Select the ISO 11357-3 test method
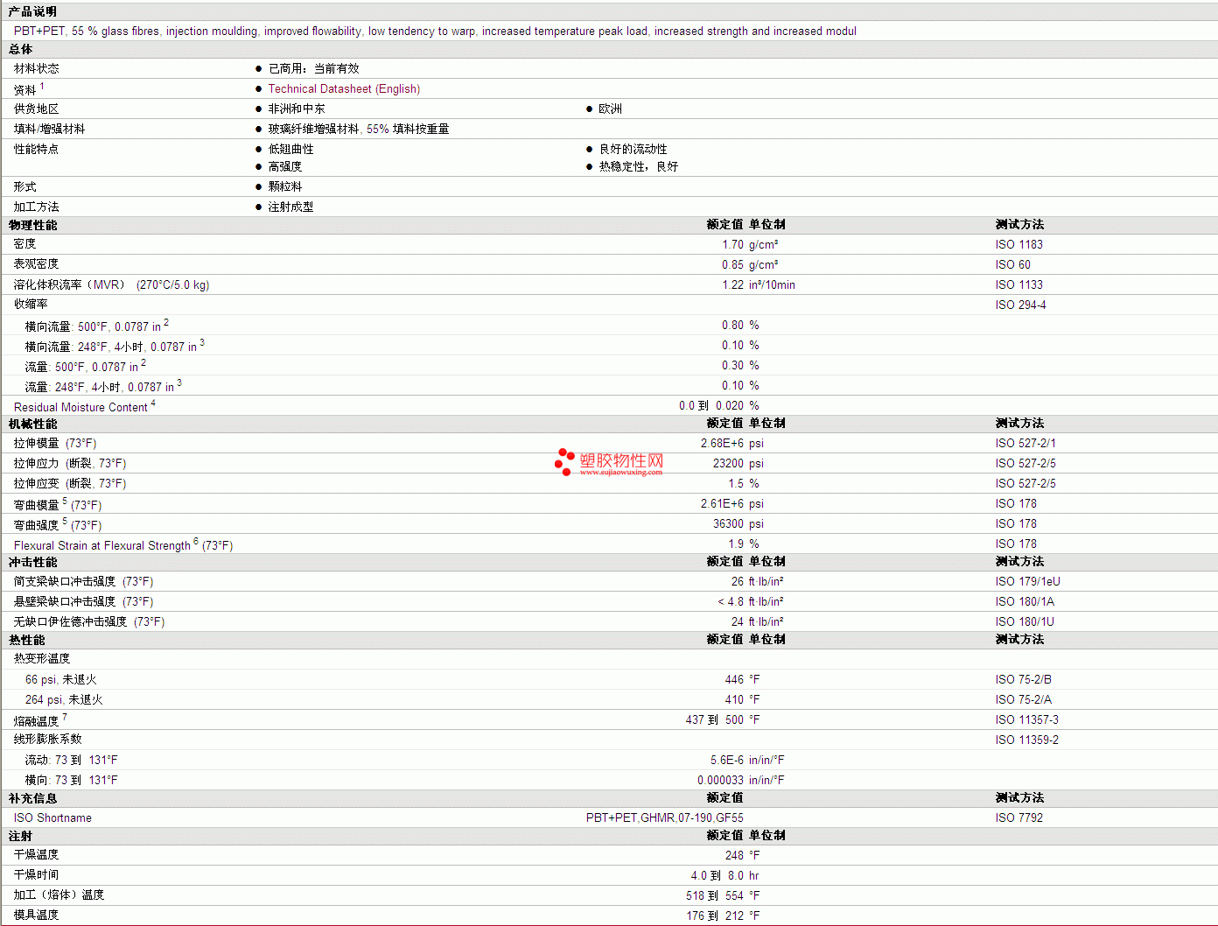Image resolution: width=1218 pixels, height=926 pixels. (x=1027, y=720)
